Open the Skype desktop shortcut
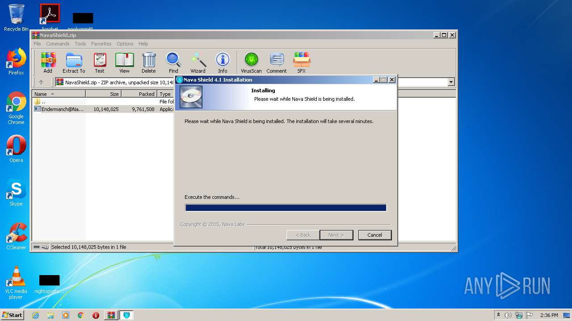This screenshot has height=321, width=572. pos(16,193)
